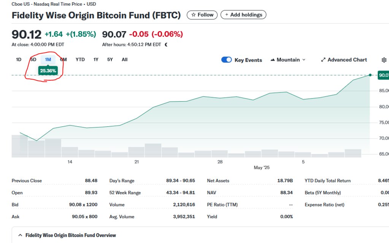
Task: Open the Advanced Chart link
Action: [344, 60]
